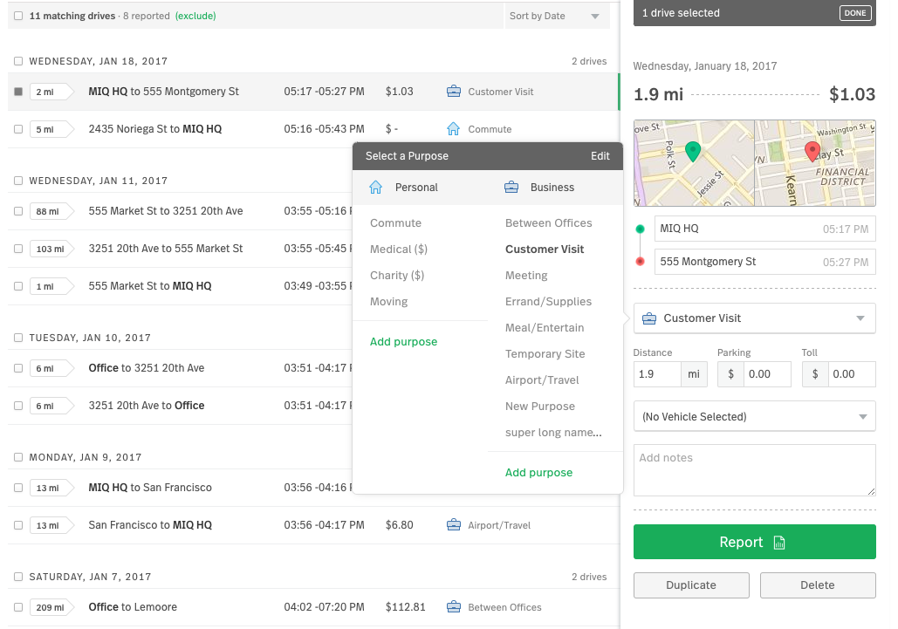Choose Commute as the purpose
Viewport: 898px width, 629px height.
(x=395, y=223)
